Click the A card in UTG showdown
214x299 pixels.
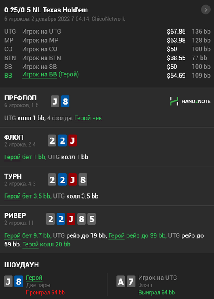click(x=121, y=281)
